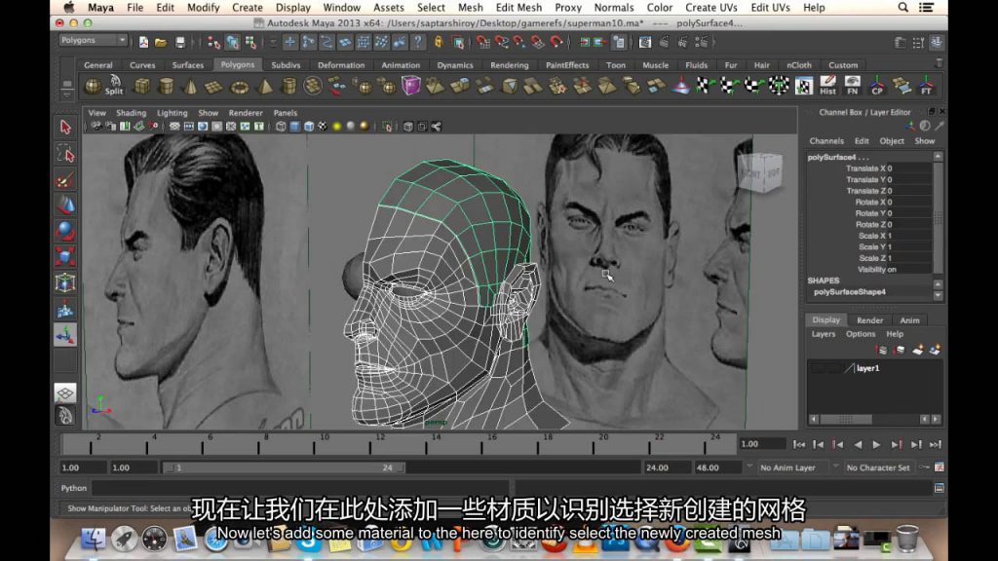This screenshot has width=998, height=561.
Task: Open shelf options menu arrow at shelf left
Action: click(x=67, y=94)
